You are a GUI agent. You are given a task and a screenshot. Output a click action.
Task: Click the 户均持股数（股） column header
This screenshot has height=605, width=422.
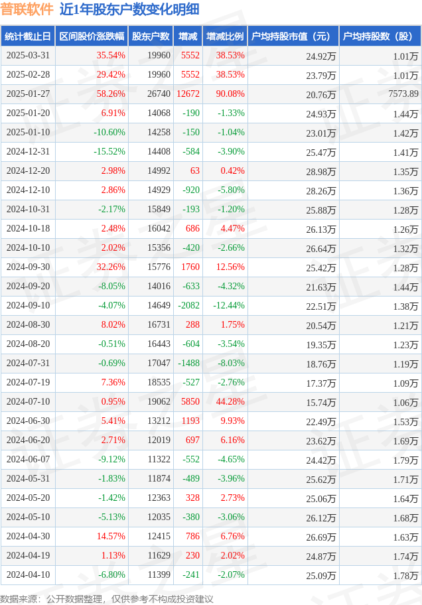380,36
